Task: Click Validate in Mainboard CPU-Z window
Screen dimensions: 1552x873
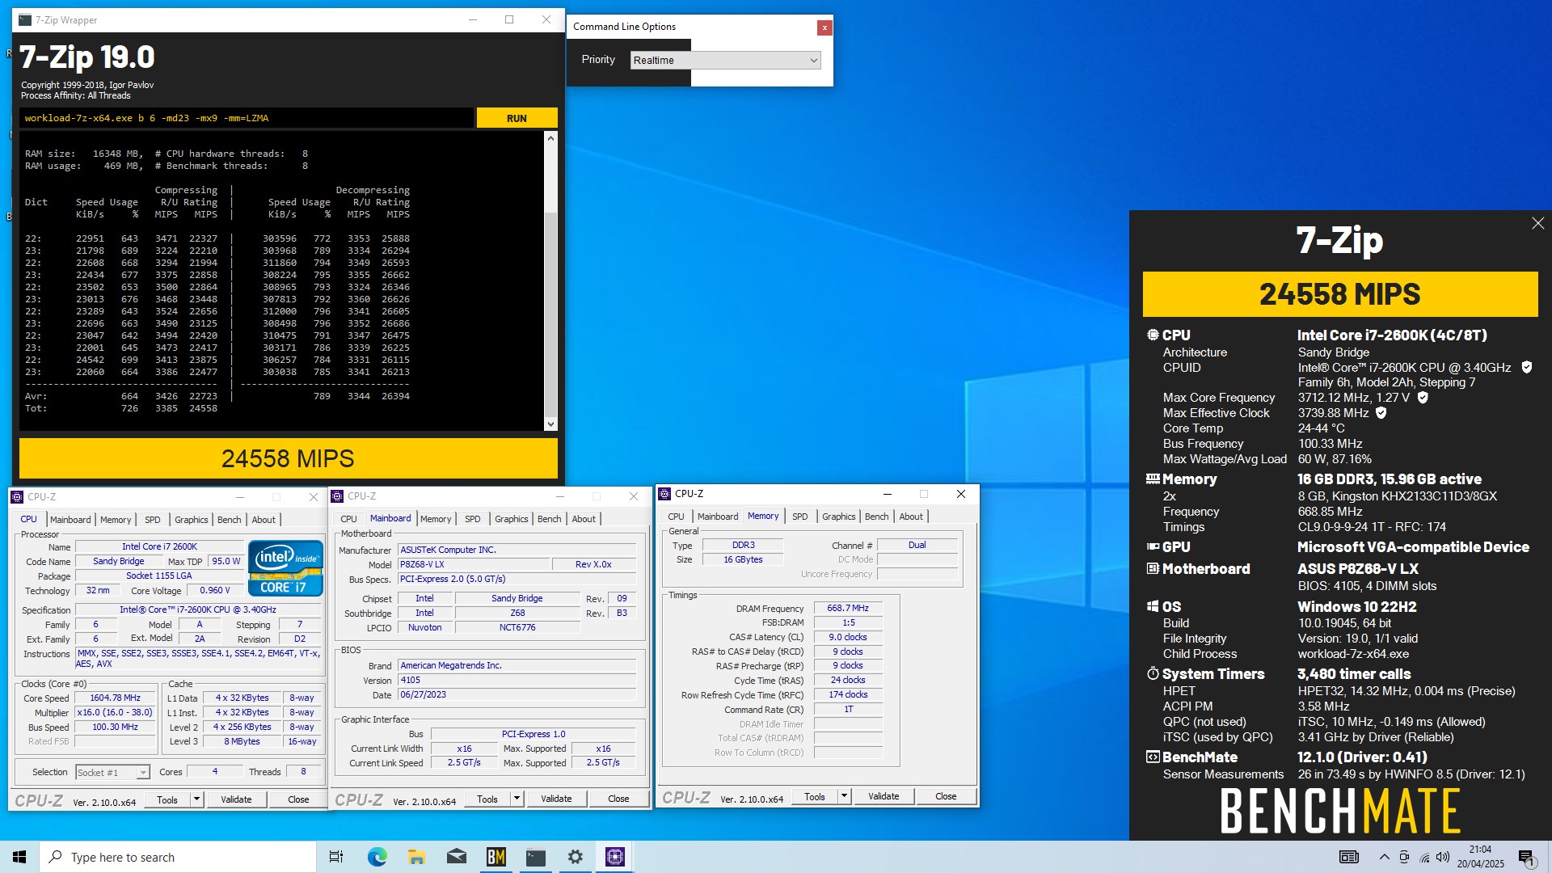Action: coord(556,799)
